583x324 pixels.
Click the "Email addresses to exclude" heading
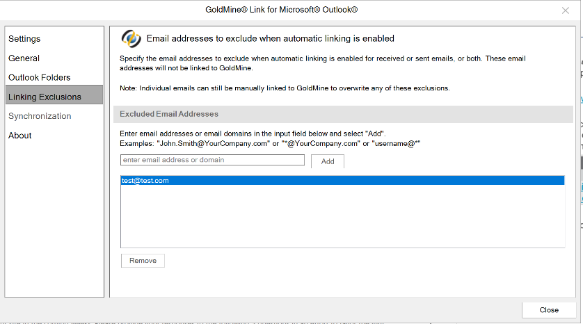(x=270, y=39)
